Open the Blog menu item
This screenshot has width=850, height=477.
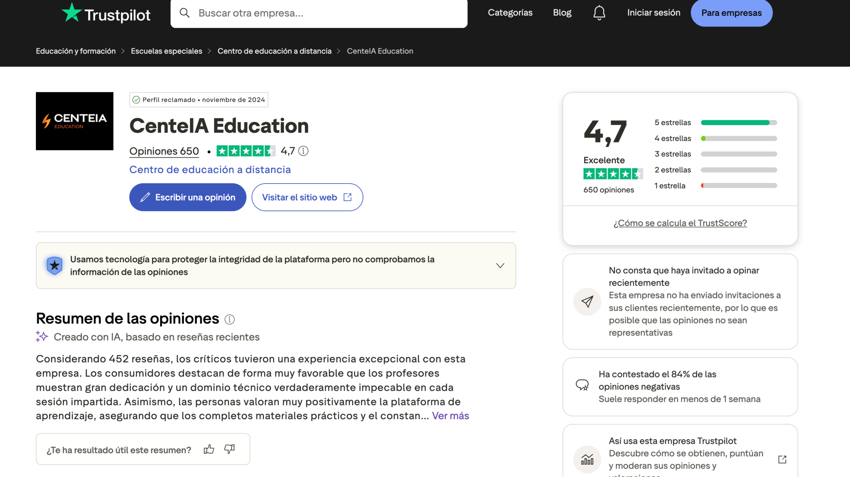[x=562, y=13]
